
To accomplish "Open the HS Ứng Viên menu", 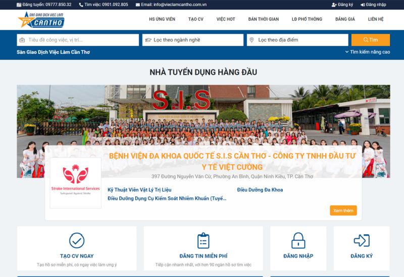I will (x=162, y=19).
